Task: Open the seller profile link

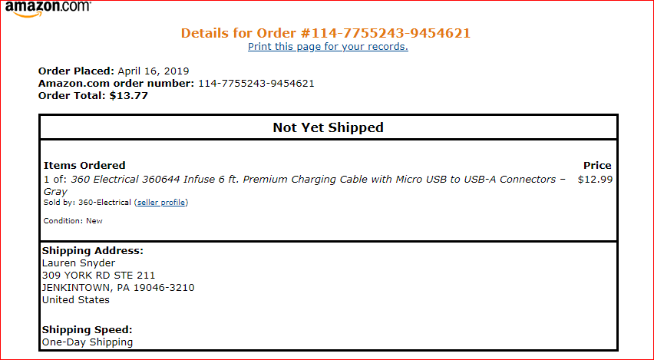Action: point(161,203)
